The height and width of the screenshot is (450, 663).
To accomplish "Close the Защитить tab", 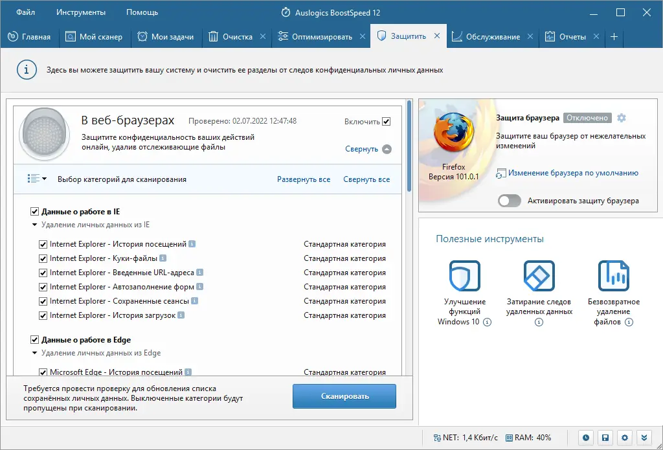I will pyautogui.click(x=437, y=36).
